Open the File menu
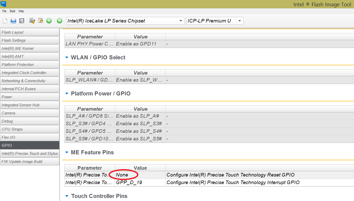Viewport: 354px width, 201px height. 5,11
